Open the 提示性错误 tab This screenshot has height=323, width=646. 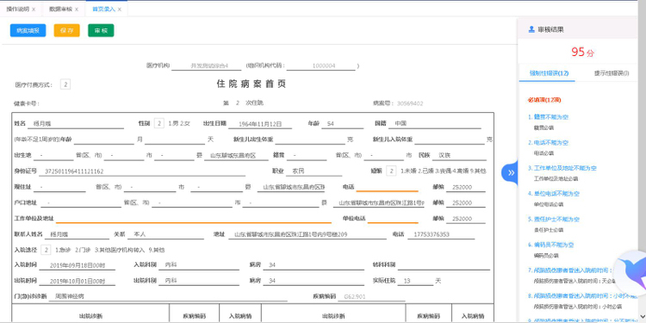point(612,73)
